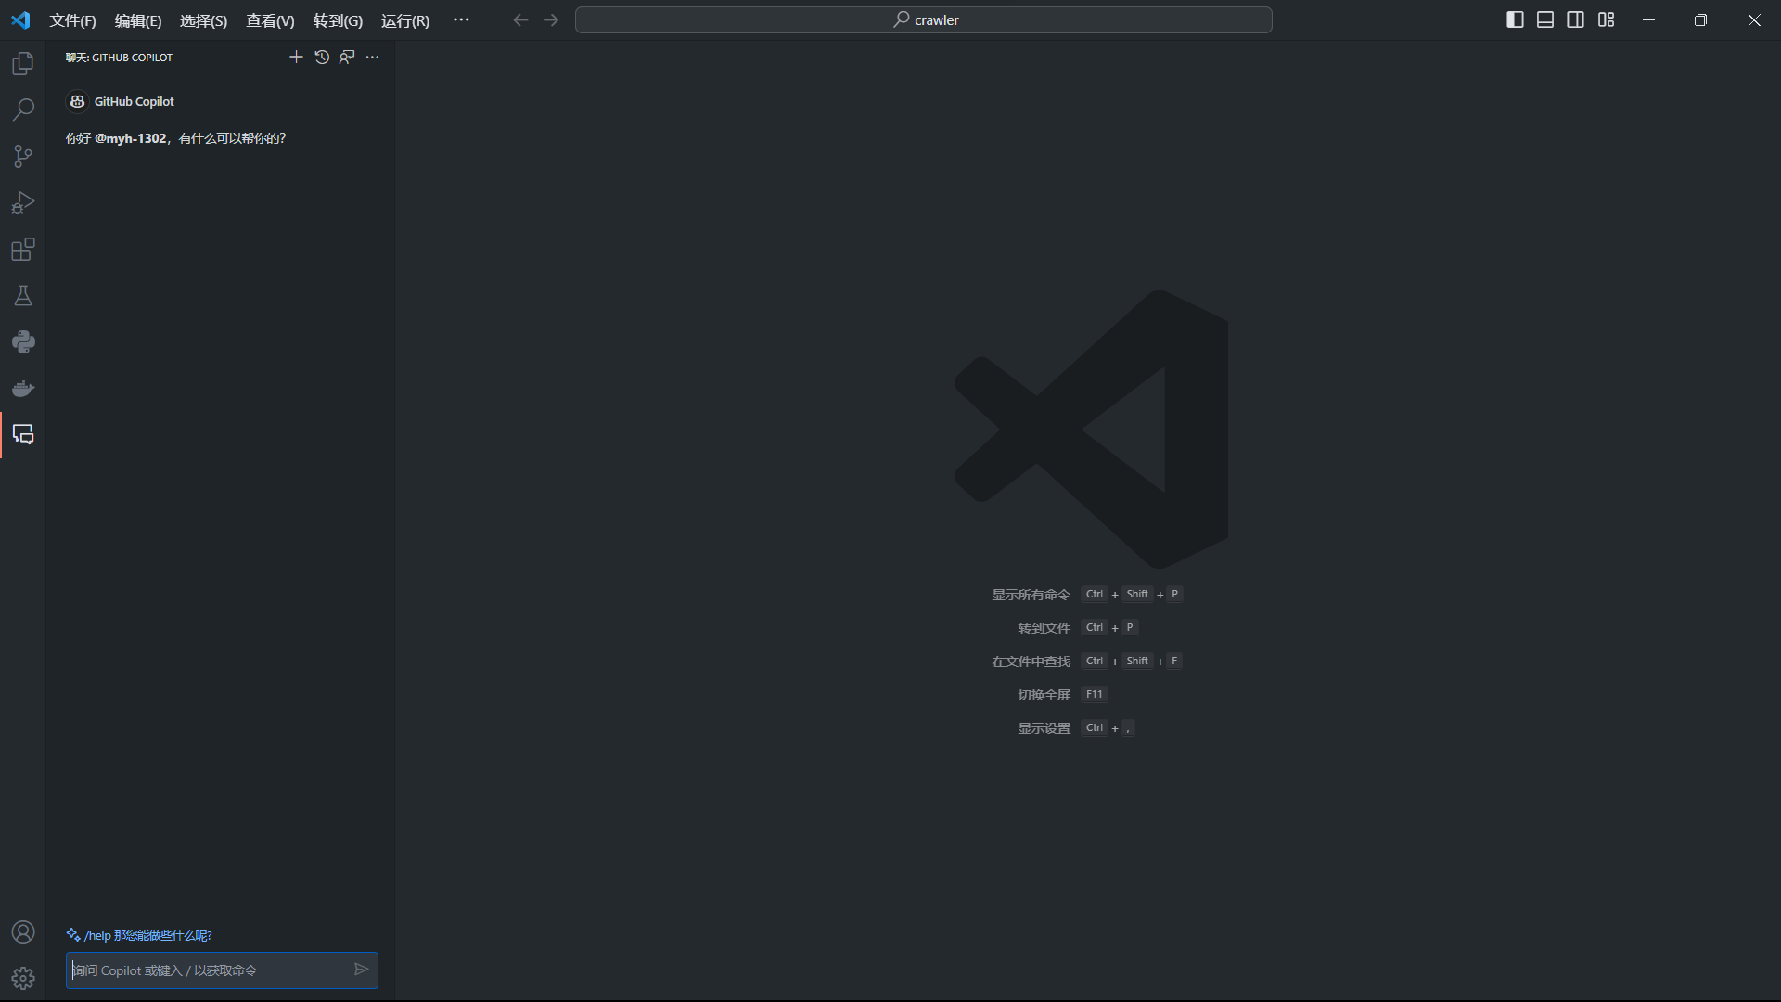Open the Extensions marketplace icon
The height and width of the screenshot is (1002, 1781).
tap(23, 249)
